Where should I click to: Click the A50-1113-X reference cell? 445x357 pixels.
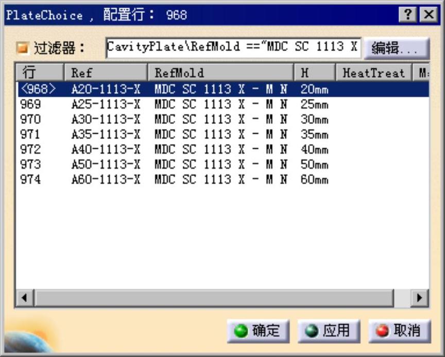point(106,165)
